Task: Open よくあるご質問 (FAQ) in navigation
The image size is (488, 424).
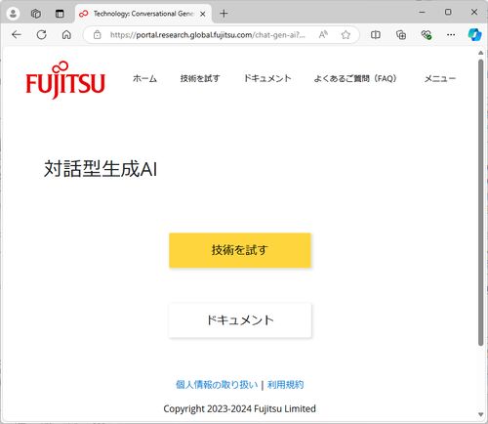Action: (x=355, y=78)
